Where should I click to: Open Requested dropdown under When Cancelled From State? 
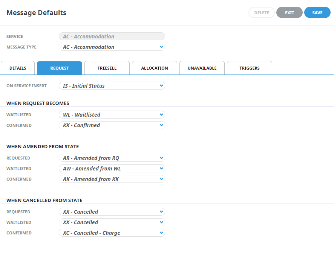pos(112,212)
